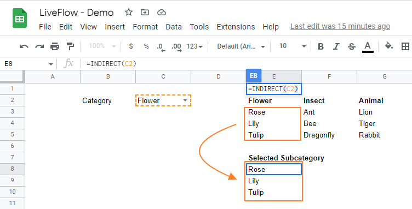Viewport: 412px width, 209px height.
Task: Select the Ant cell
Action: pos(329,112)
